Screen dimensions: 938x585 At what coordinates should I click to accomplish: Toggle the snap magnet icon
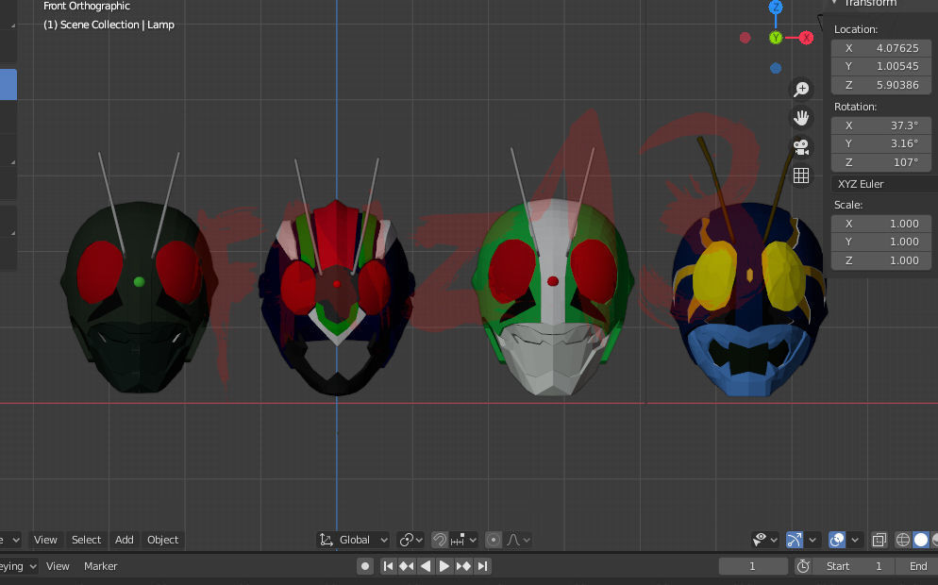pyautogui.click(x=440, y=540)
